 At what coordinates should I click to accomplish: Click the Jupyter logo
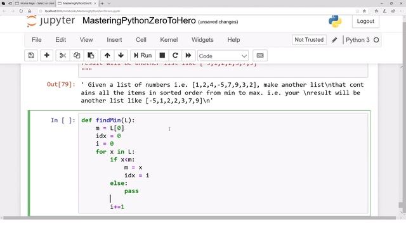point(51,21)
